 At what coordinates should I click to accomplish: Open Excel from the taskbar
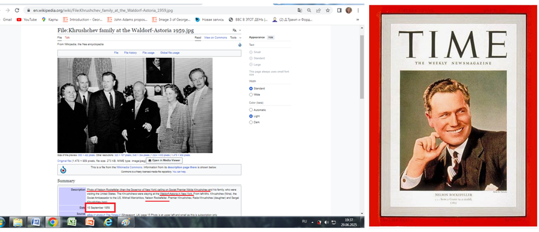tap(72, 222)
